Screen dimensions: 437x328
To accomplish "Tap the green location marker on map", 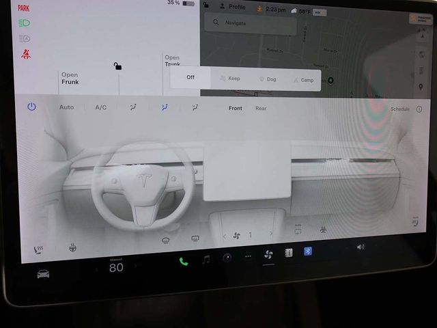I will [330, 81].
